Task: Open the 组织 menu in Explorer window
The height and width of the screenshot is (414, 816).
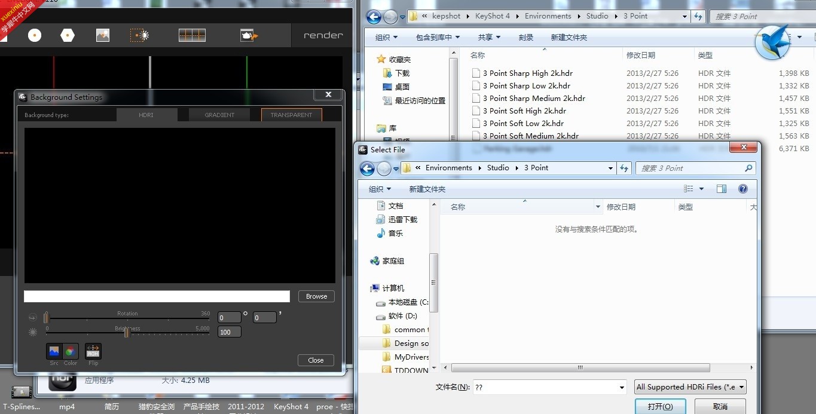Action: coord(386,37)
